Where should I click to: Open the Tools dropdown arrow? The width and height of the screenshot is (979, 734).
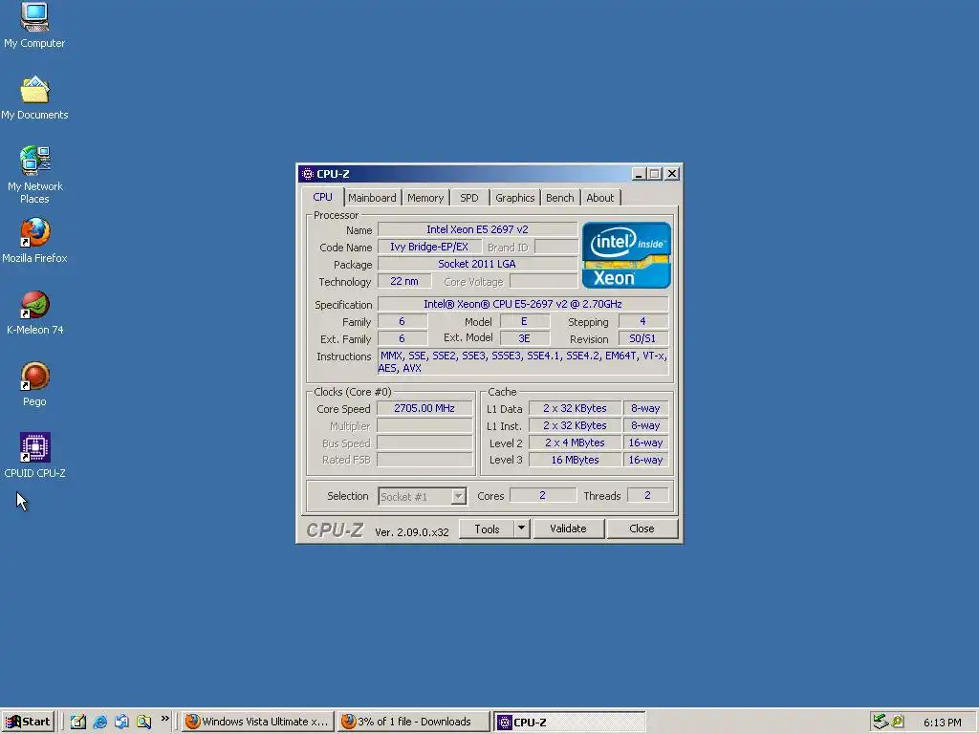click(x=521, y=529)
